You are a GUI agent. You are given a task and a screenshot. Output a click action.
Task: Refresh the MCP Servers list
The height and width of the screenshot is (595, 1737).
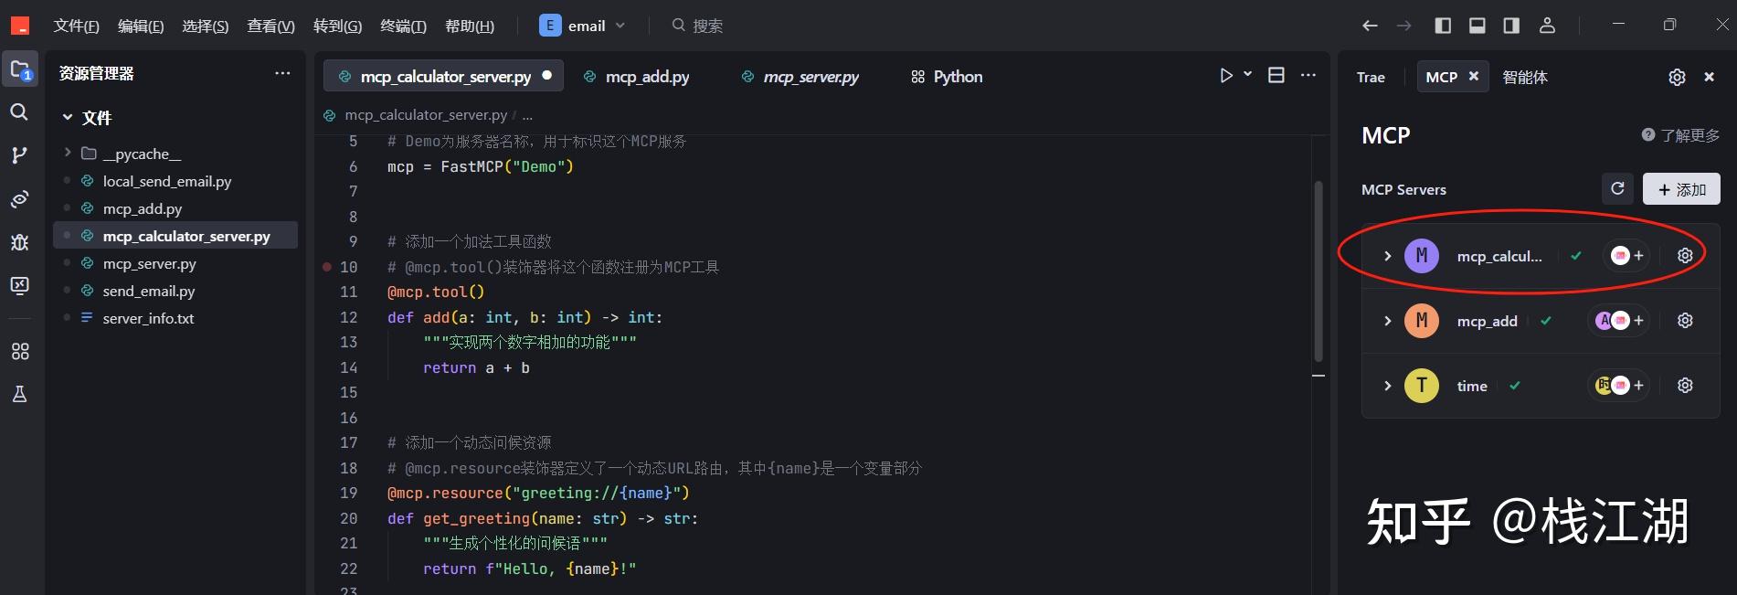click(x=1617, y=188)
